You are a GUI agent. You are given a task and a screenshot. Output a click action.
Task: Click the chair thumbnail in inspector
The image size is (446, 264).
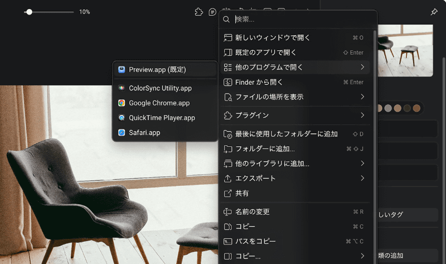coord(405,50)
